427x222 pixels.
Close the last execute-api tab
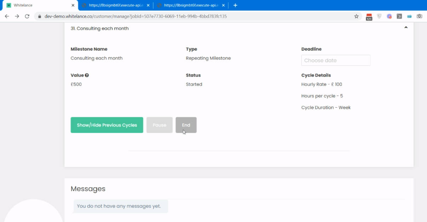point(223,5)
